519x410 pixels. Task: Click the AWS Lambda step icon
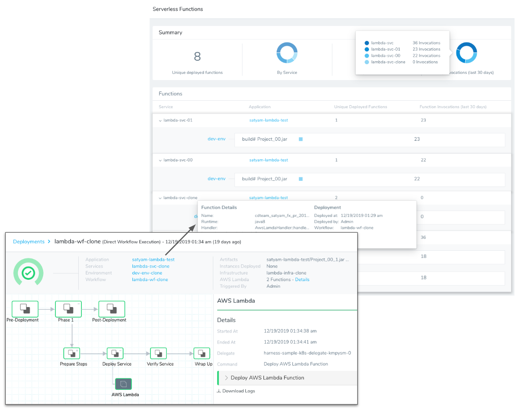124,384
